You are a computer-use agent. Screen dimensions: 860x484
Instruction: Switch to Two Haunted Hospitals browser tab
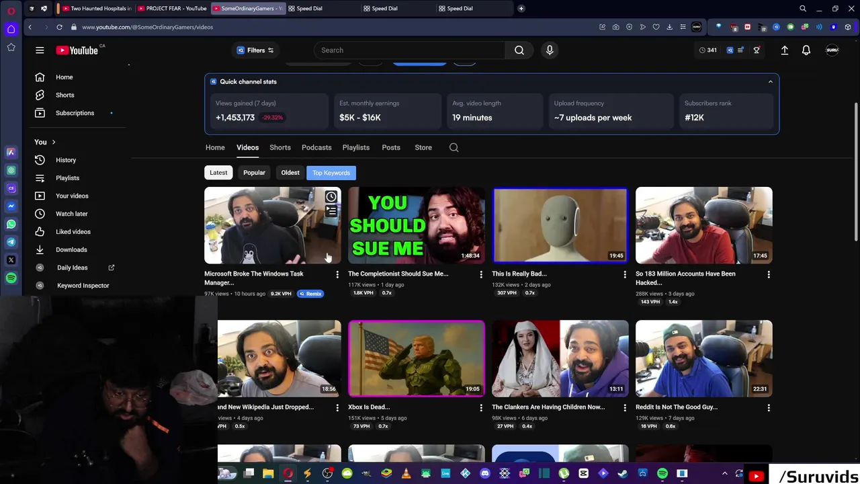[x=95, y=9]
